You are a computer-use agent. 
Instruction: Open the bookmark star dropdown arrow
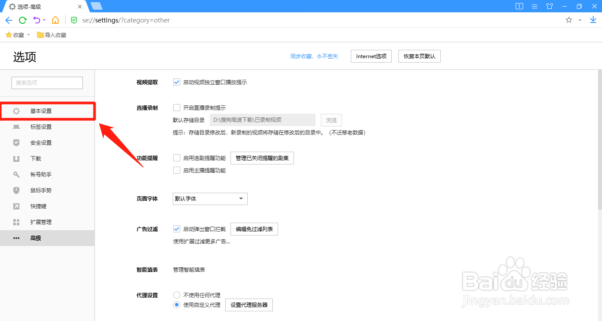[580, 20]
